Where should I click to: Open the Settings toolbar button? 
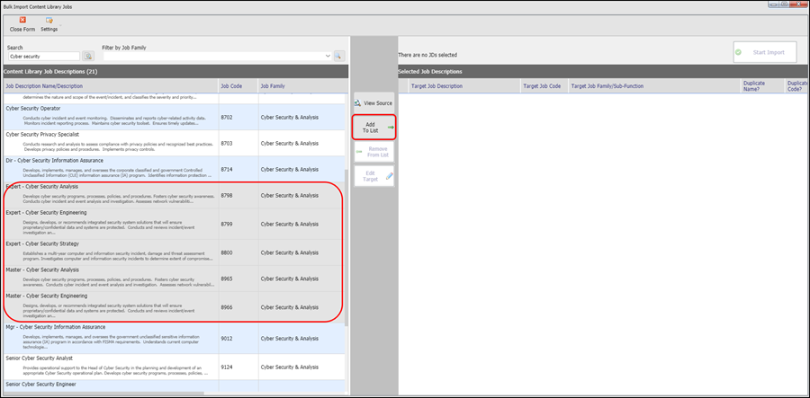point(49,24)
